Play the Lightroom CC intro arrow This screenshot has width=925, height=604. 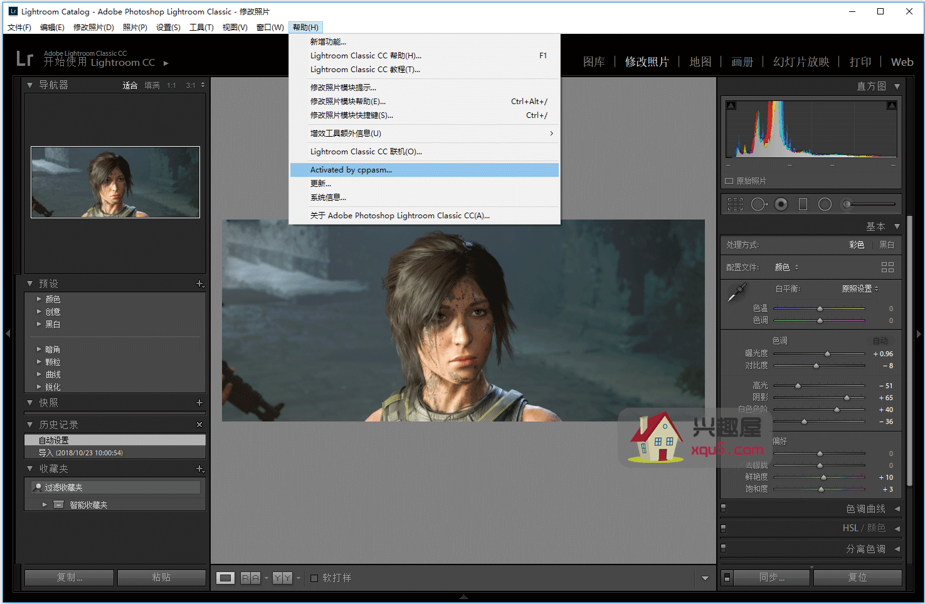(166, 63)
